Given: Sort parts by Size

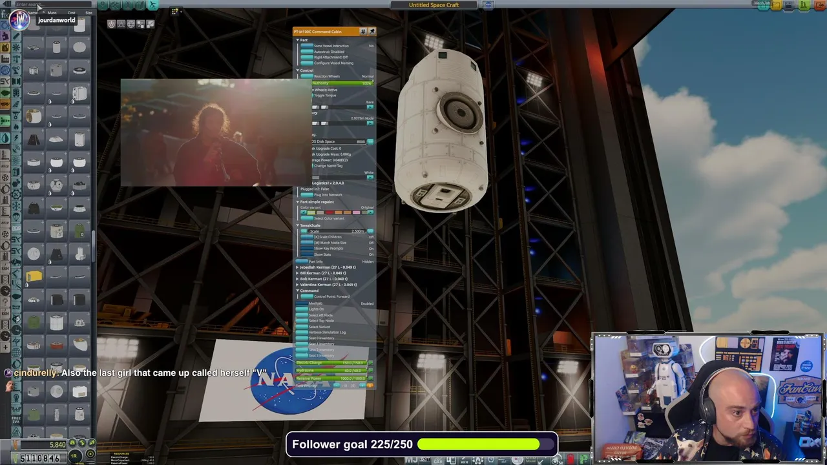Looking at the screenshot, I should point(89,13).
